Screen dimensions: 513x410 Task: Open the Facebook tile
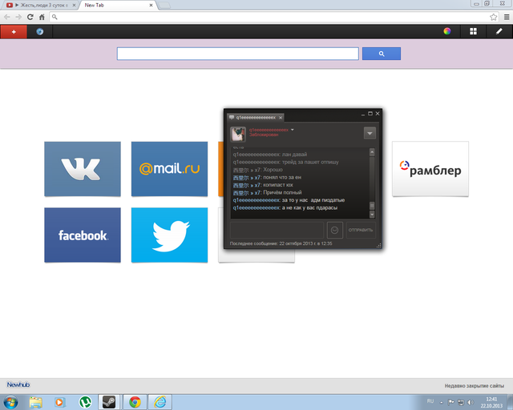[83, 235]
